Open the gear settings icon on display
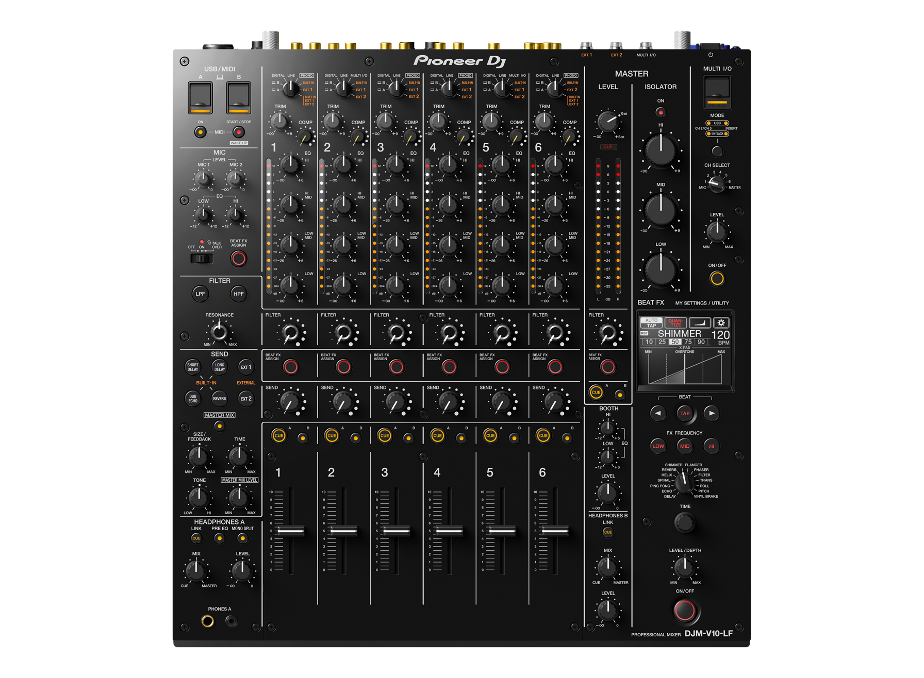The height and width of the screenshot is (678, 924). tap(721, 323)
